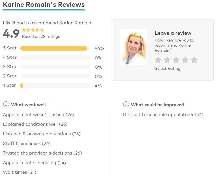The width and height of the screenshot is (216, 176).
Task: Click the Select Rating label
Action: coord(167,68)
